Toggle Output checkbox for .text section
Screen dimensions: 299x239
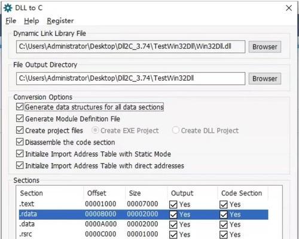coord(173,204)
